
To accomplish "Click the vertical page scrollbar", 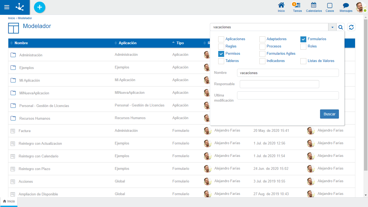I will (366, 94).
